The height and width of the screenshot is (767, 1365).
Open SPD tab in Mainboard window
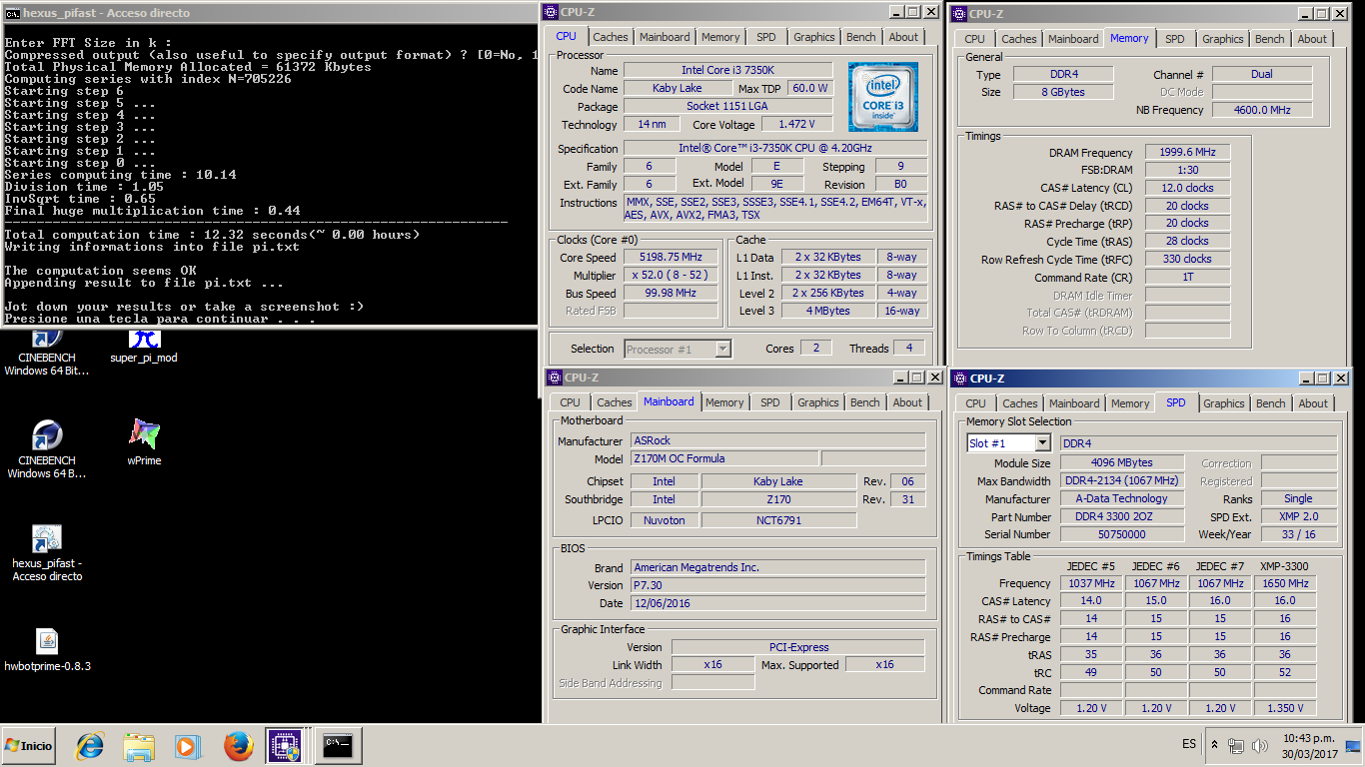(x=769, y=402)
